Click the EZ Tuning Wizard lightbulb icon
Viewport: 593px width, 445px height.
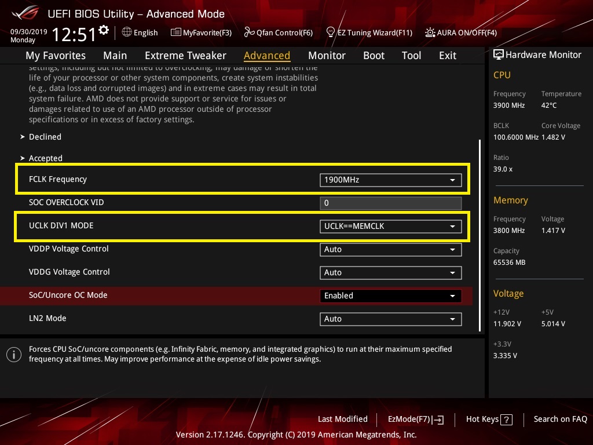330,32
